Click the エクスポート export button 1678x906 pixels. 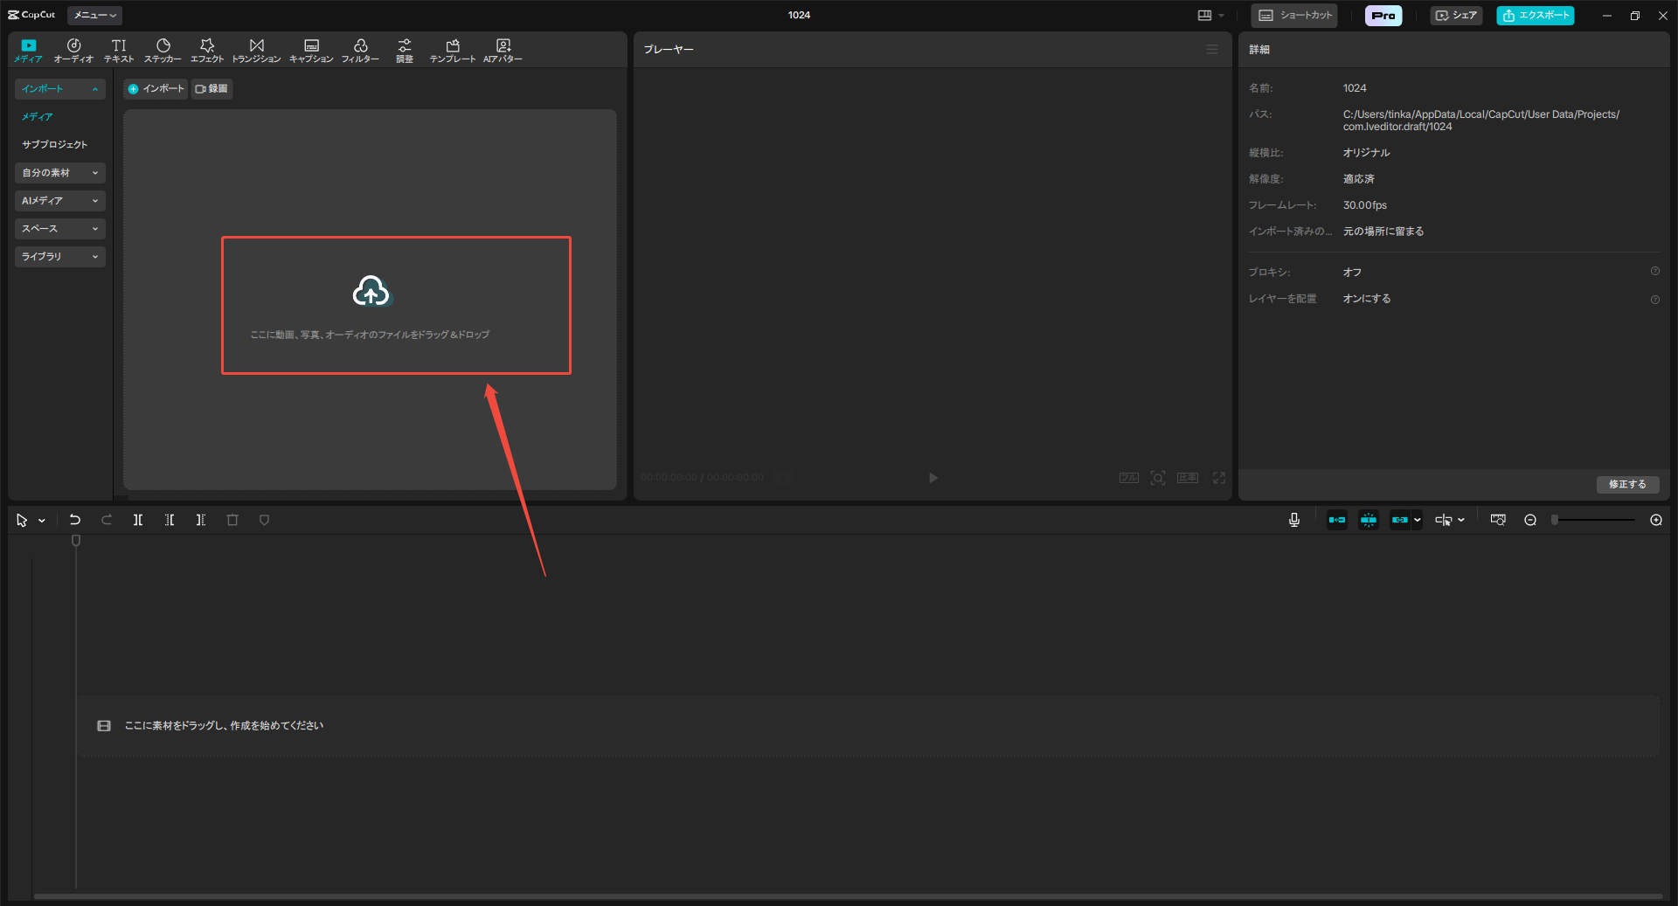point(1536,15)
